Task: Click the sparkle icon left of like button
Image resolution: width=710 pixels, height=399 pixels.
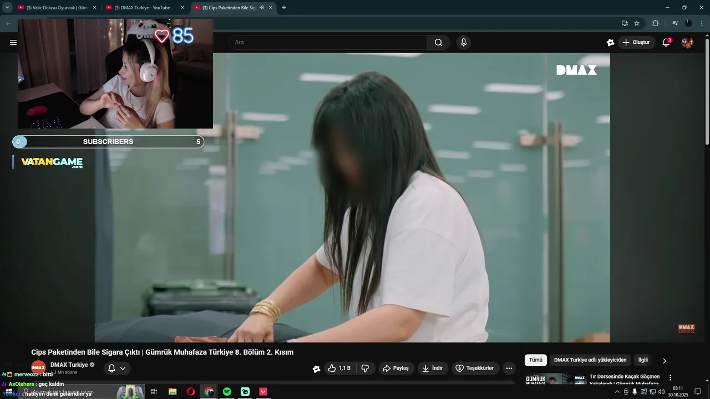Action: click(316, 369)
